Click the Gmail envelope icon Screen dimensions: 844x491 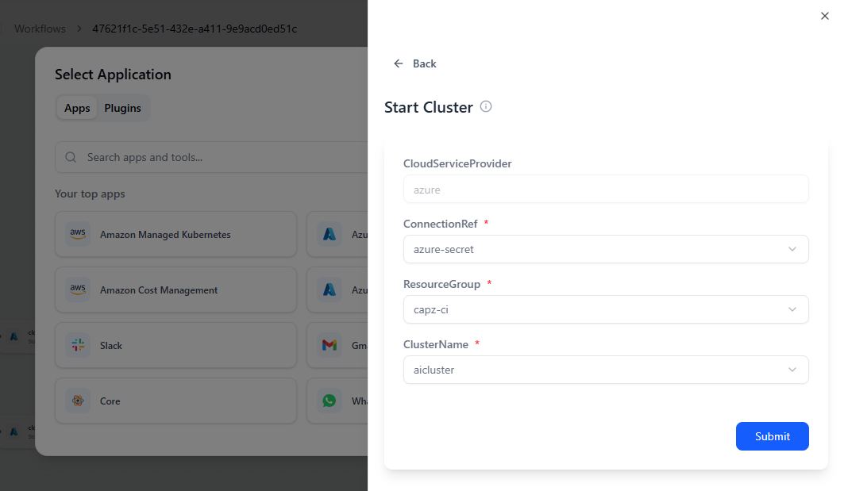coord(330,345)
